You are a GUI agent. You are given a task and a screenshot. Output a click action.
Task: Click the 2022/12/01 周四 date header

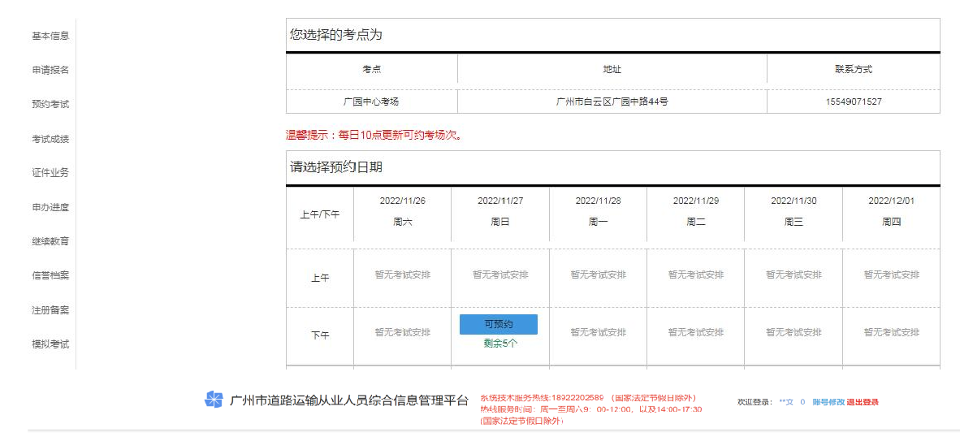(891, 211)
